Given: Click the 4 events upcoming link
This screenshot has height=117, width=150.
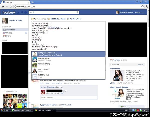Looking at the screenshot, I should (x=120, y=60).
